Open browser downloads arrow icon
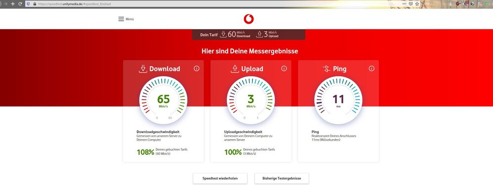 (x=451, y=4)
